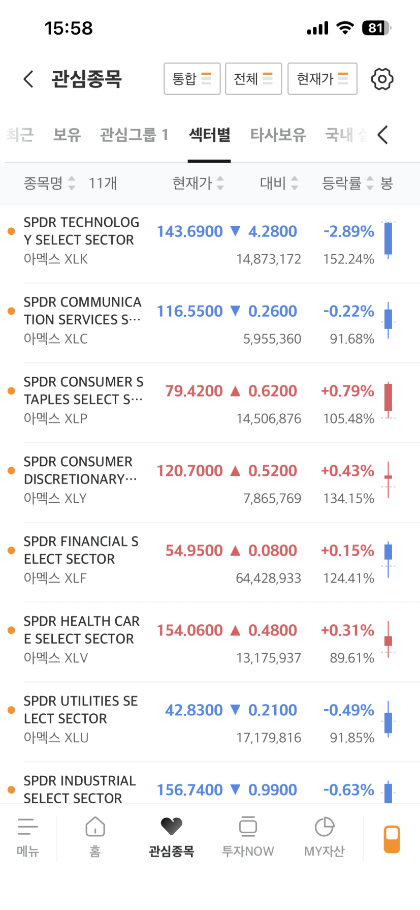Switch to the 타사보유 tab
Screen dimensions: 420x910
(278, 135)
